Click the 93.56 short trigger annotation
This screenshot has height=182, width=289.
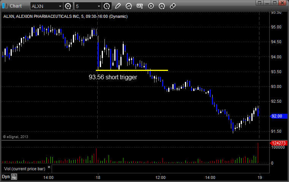pos(113,77)
